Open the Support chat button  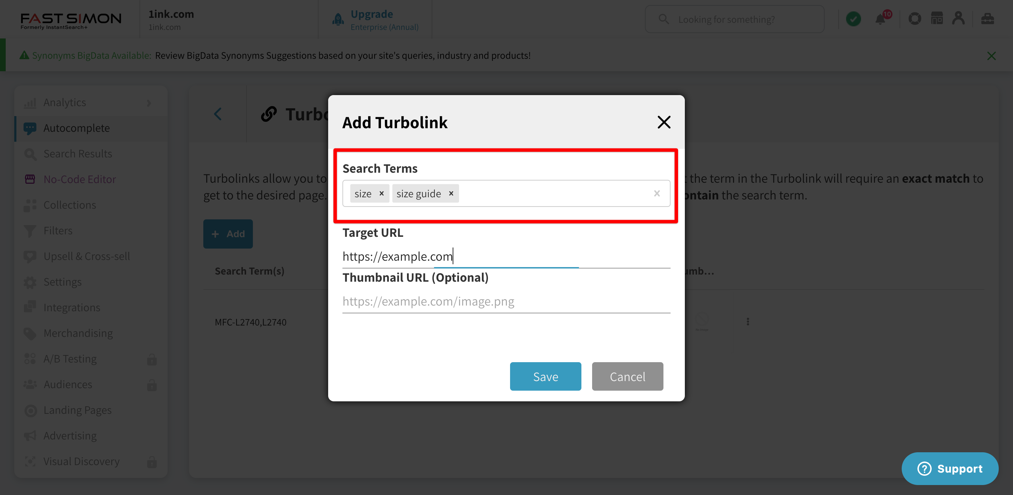point(950,469)
